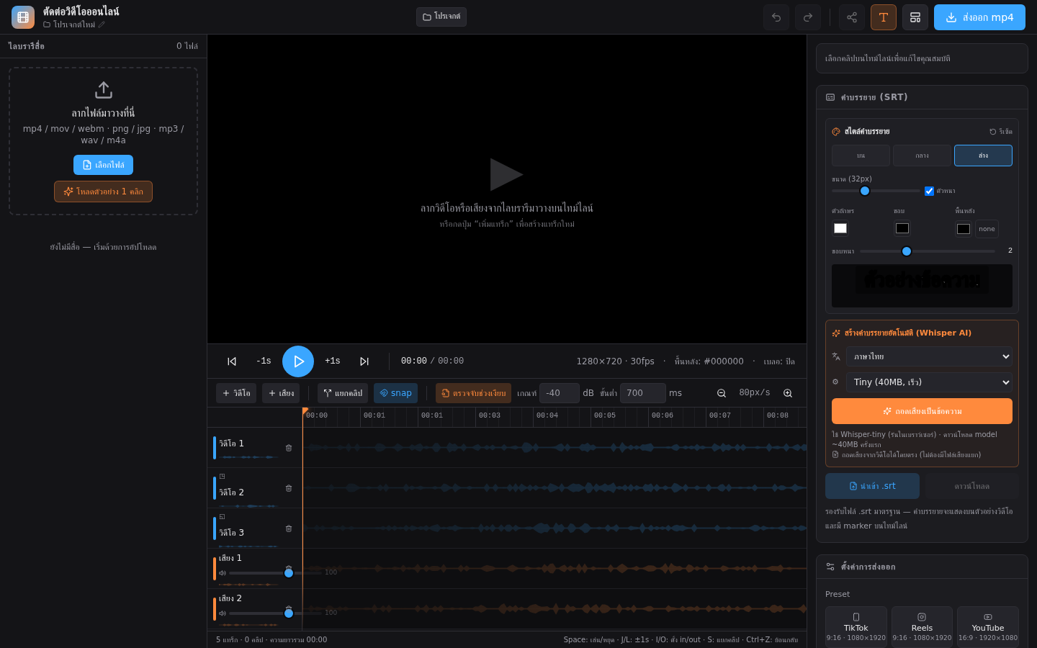The height and width of the screenshot is (648, 1037).
Task: Toggle the snap option
Action: click(395, 393)
